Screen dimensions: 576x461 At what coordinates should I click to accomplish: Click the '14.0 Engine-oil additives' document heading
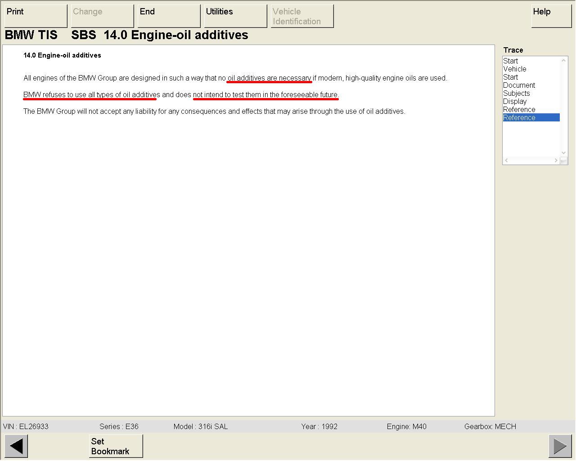click(62, 55)
